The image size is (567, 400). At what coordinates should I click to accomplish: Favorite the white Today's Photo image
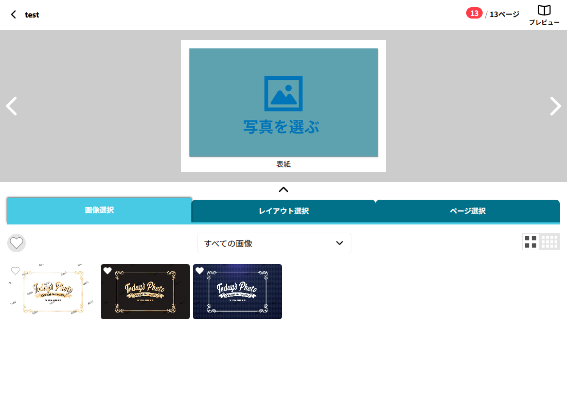coord(15,271)
